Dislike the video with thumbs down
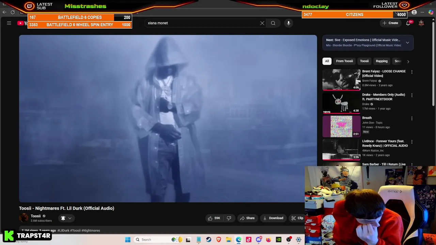436x245 pixels. click(229, 218)
